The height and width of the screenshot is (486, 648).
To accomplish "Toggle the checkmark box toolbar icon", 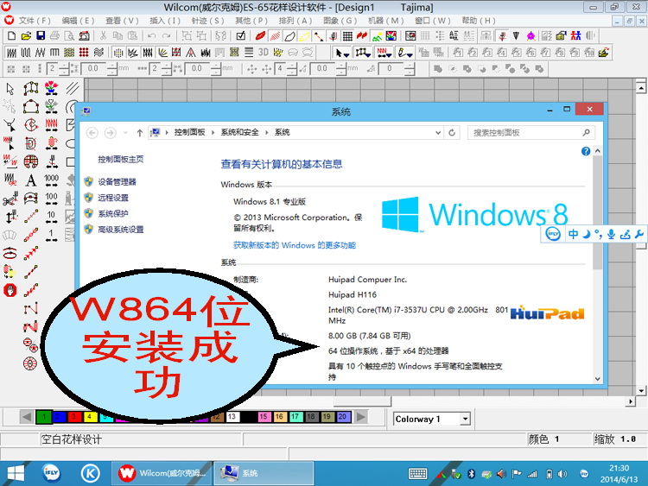I will click(x=240, y=36).
